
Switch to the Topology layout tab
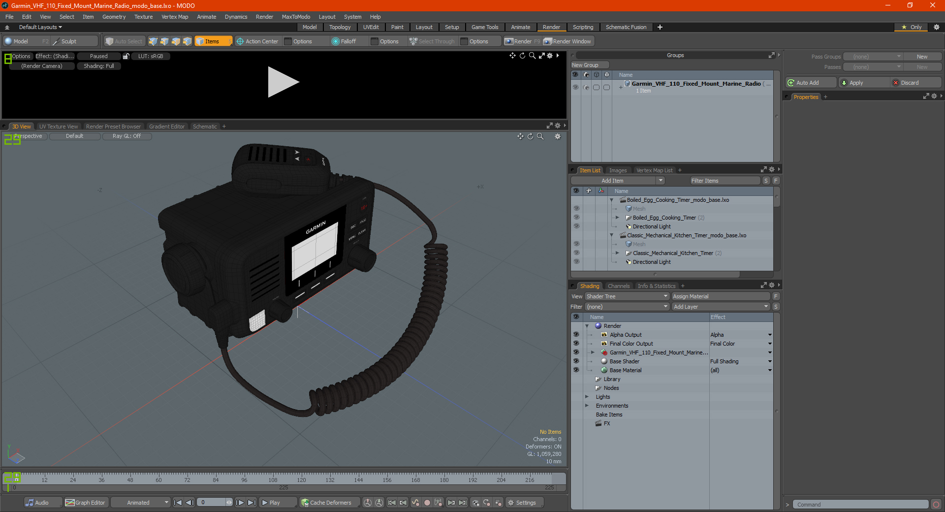coord(340,27)
